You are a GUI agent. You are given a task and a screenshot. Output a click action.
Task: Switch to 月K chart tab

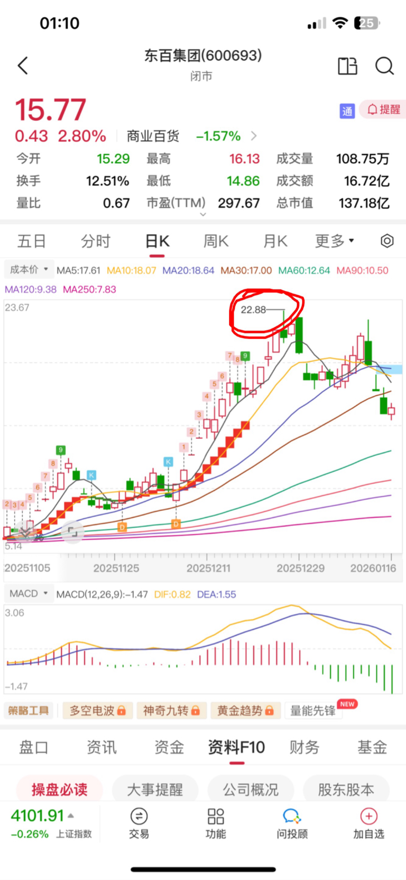275,241
